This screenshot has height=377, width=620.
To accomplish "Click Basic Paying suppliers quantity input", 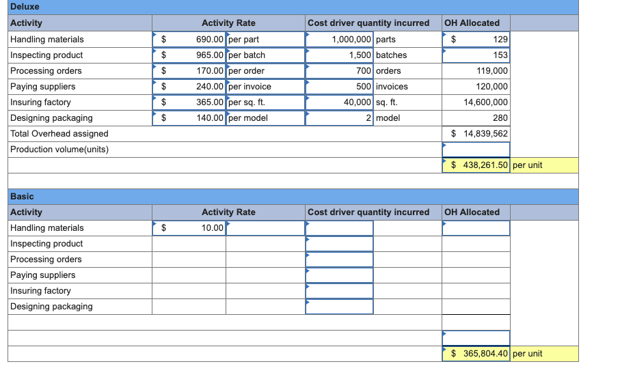I will pos(339,275).
